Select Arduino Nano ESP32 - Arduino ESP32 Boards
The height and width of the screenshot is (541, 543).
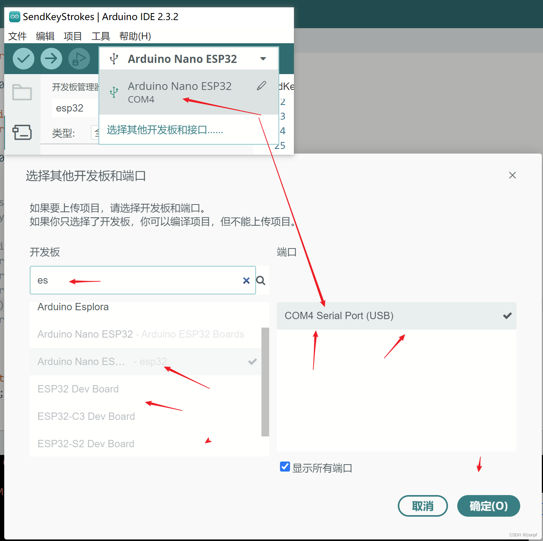[146, 334]
